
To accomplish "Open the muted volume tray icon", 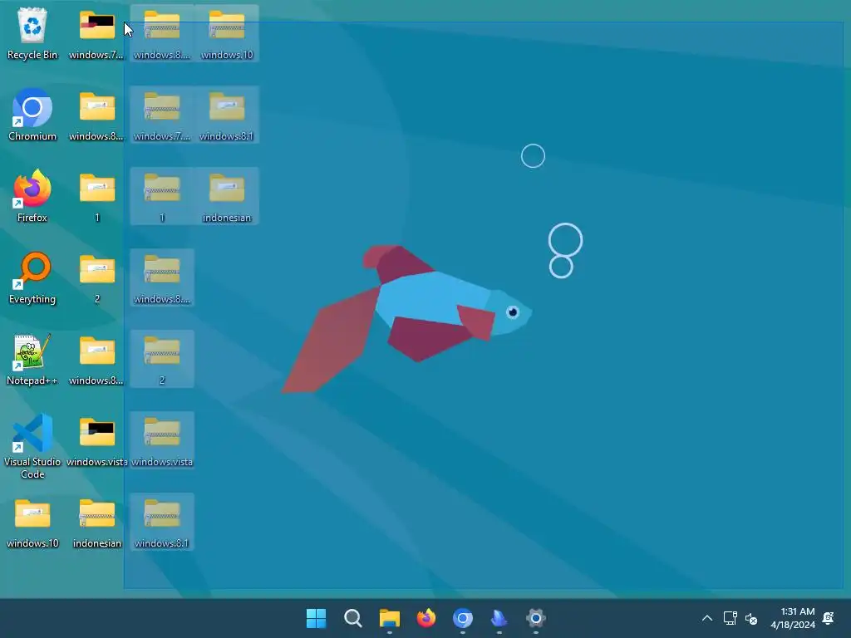I will click(751, 618).
